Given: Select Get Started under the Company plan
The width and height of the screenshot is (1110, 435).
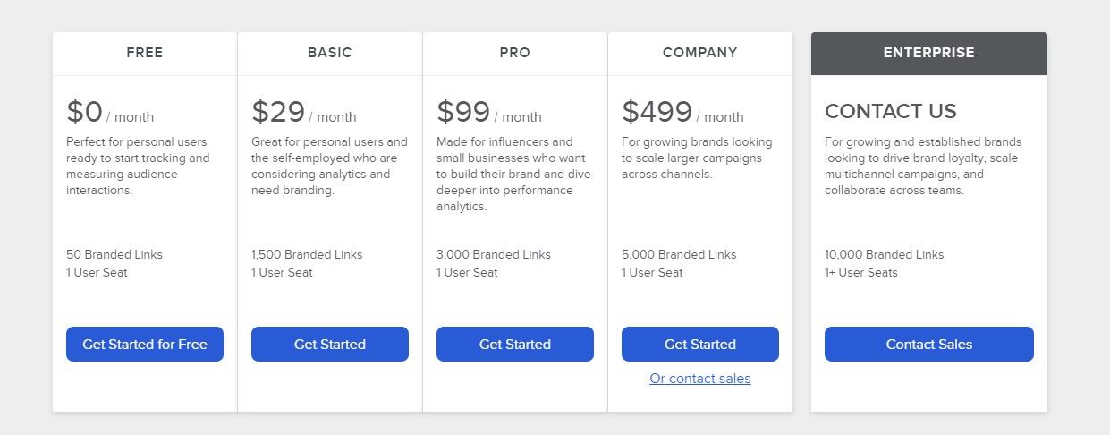Looking at the screenshot, I should point(700,344).
